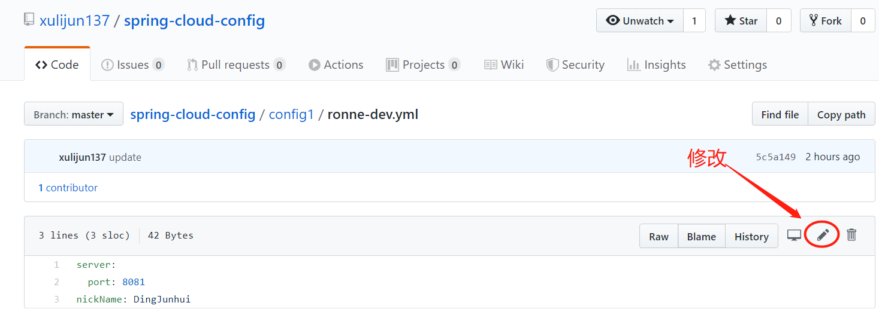Click the Copy path button
879x330 pixels.
841,114
